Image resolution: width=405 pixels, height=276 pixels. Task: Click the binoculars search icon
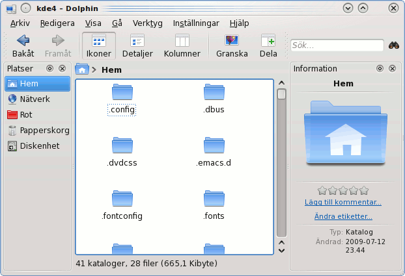click(394, 45)
